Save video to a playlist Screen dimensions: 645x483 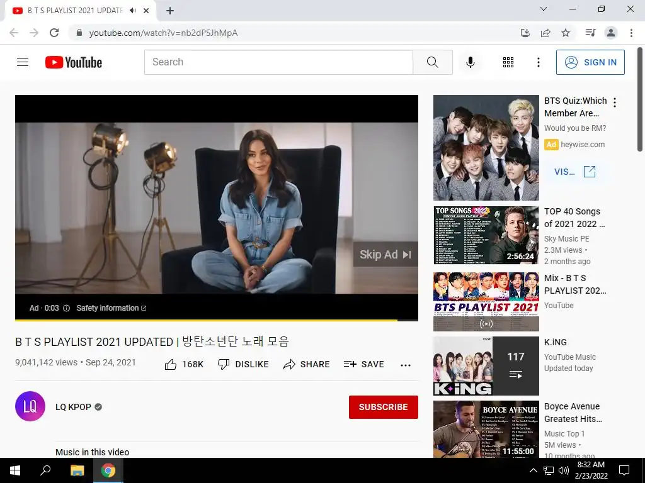(363, 364)
